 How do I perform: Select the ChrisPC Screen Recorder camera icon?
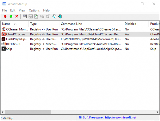click(3, 34)
